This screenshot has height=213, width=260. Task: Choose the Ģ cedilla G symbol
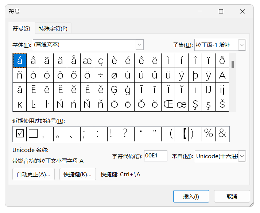click(114, 90)
